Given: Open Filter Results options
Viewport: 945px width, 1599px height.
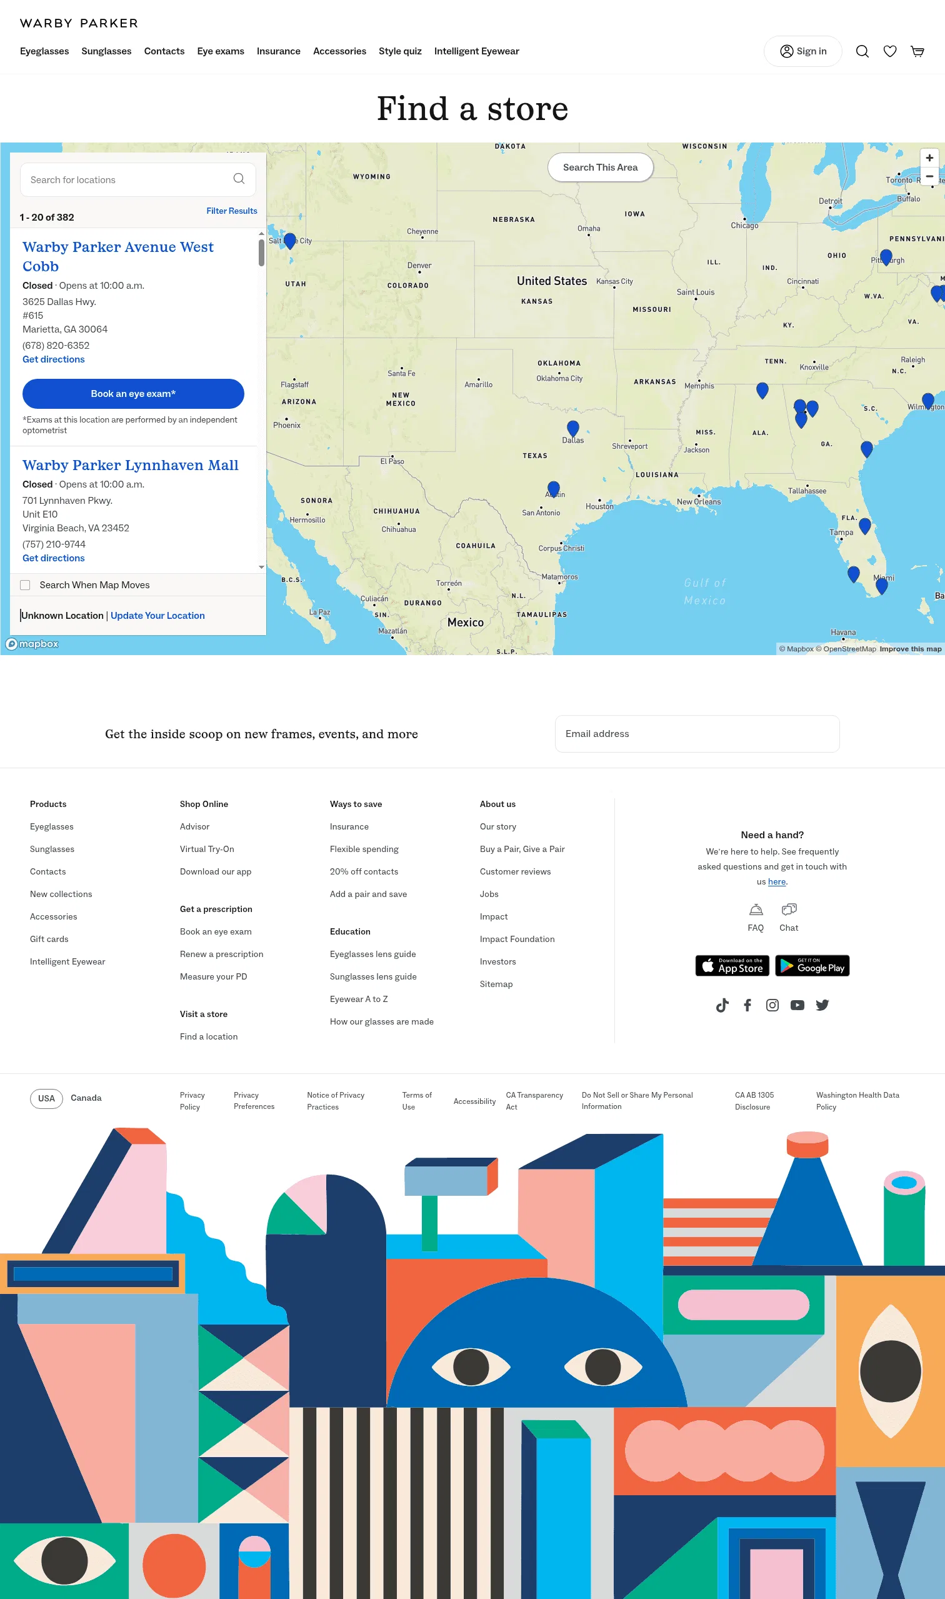Looking at the screenshot, I should tap(232, 211).
